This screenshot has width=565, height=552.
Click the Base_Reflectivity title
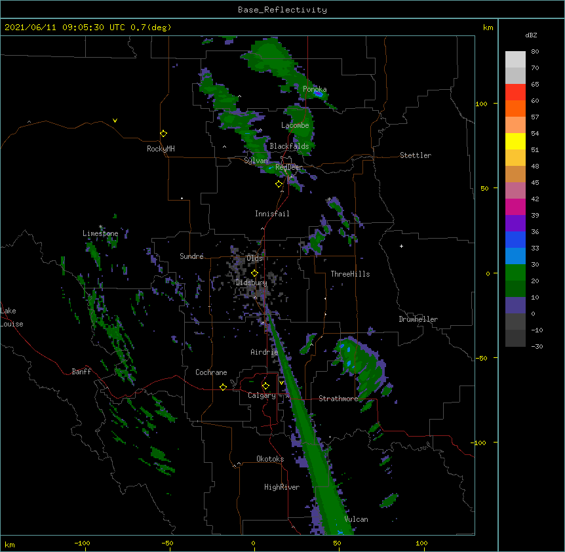tap(282, 10)
